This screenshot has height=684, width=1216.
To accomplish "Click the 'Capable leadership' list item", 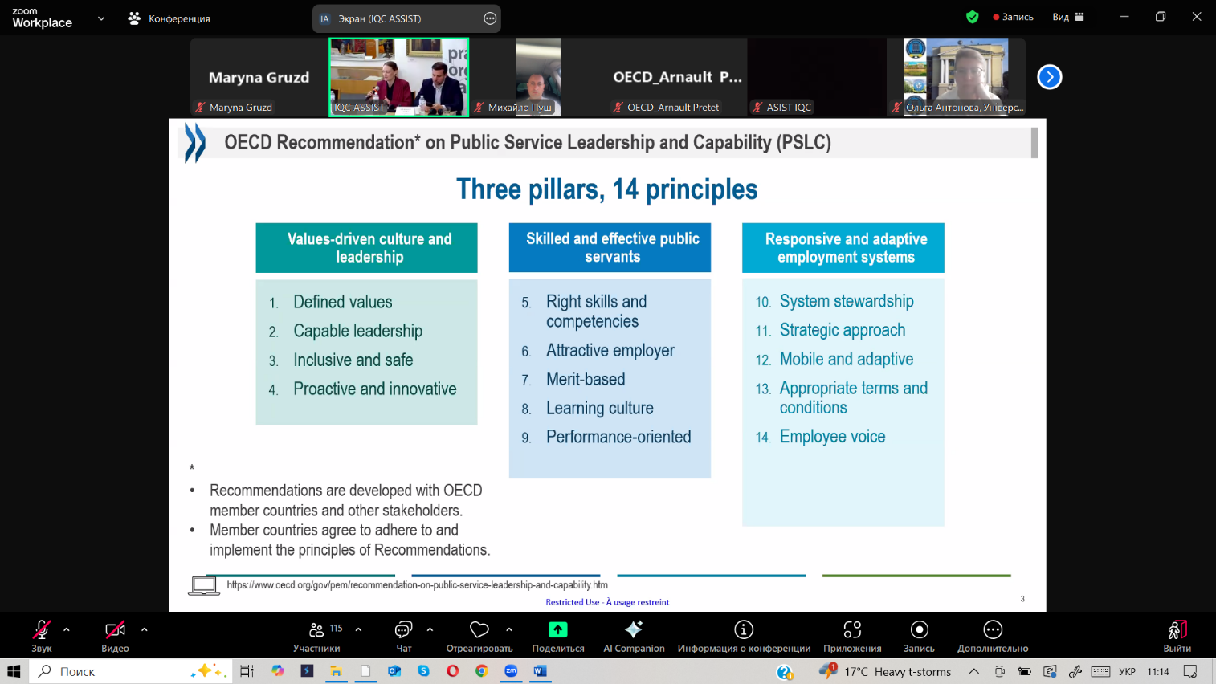I will click(x=357, y=331).
